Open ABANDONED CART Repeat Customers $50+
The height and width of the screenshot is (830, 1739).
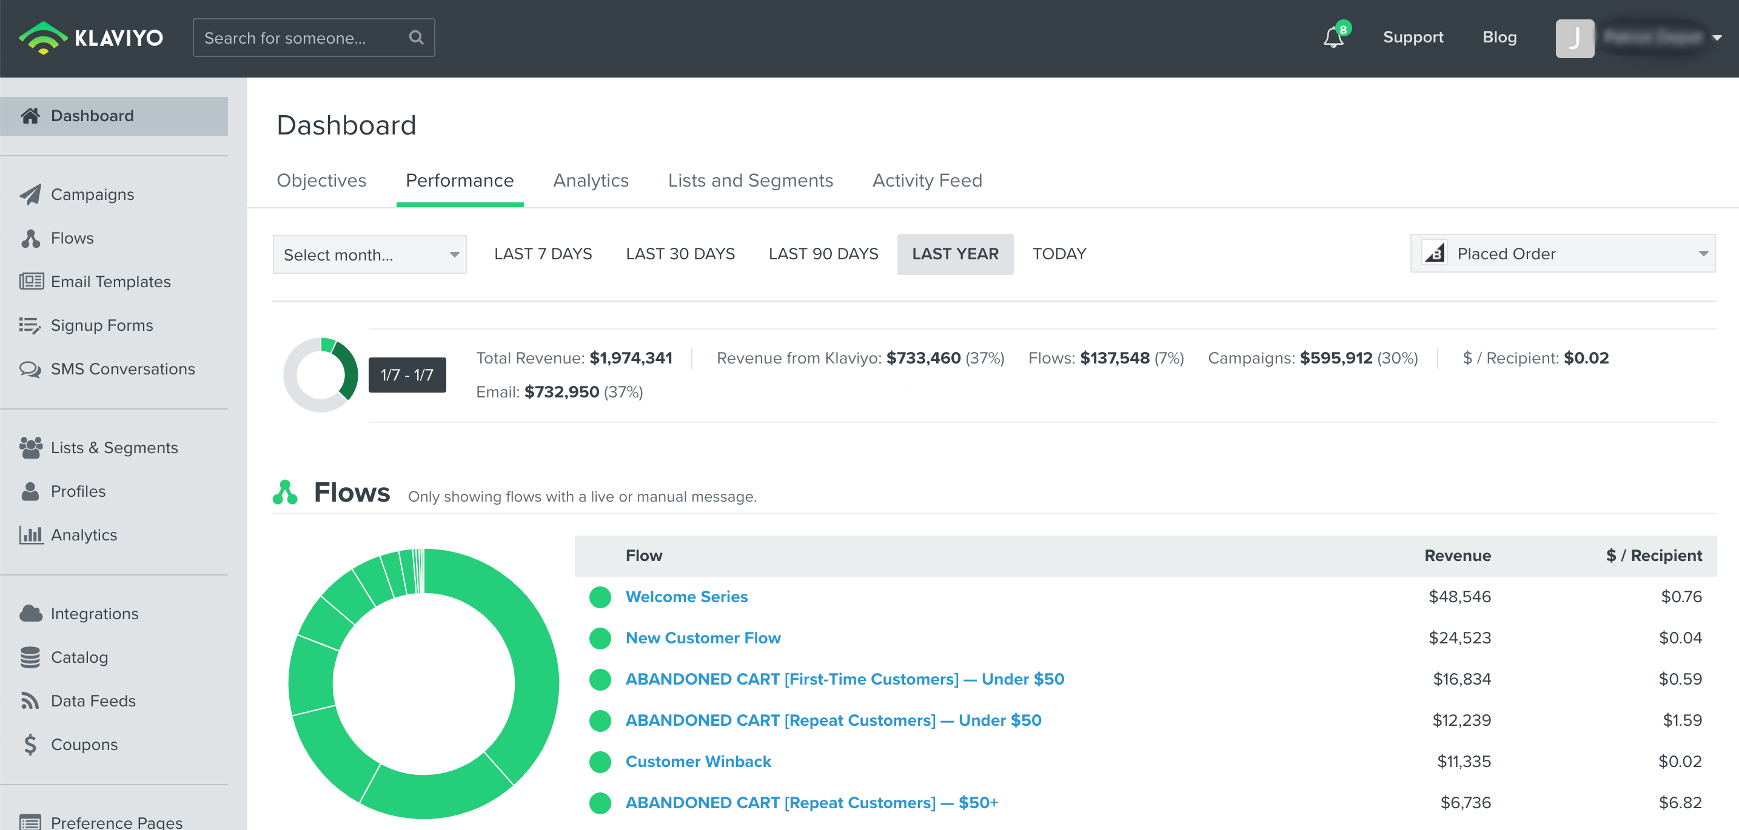tap(811, 802)
